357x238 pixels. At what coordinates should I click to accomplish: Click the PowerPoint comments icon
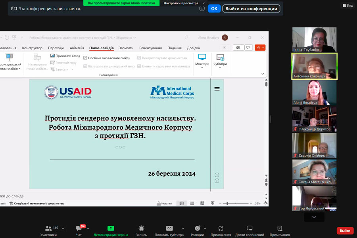coord(248,48)
